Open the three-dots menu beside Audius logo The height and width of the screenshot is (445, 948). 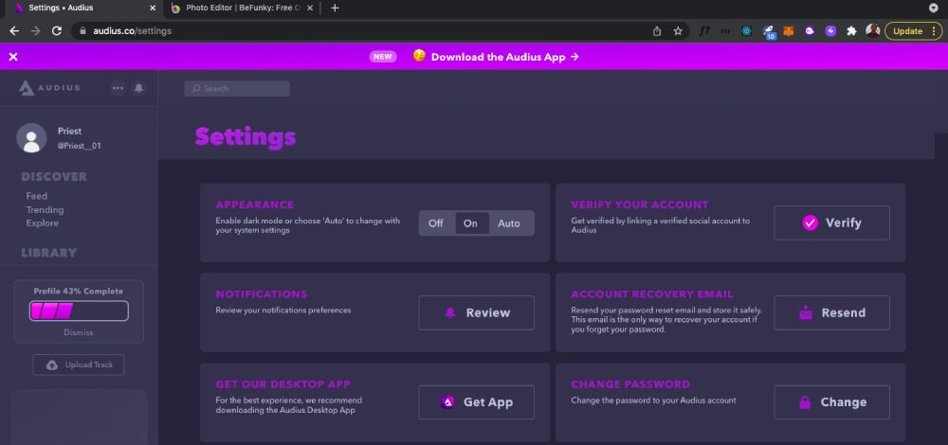pyautogui.click(x=118, y=88)
